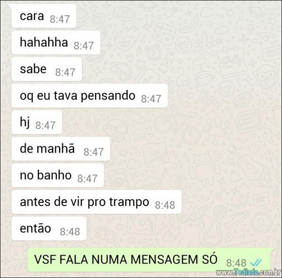Tap the 'de manhã' message bubble
The image size is (282, 278).
[x=61, y=149]
